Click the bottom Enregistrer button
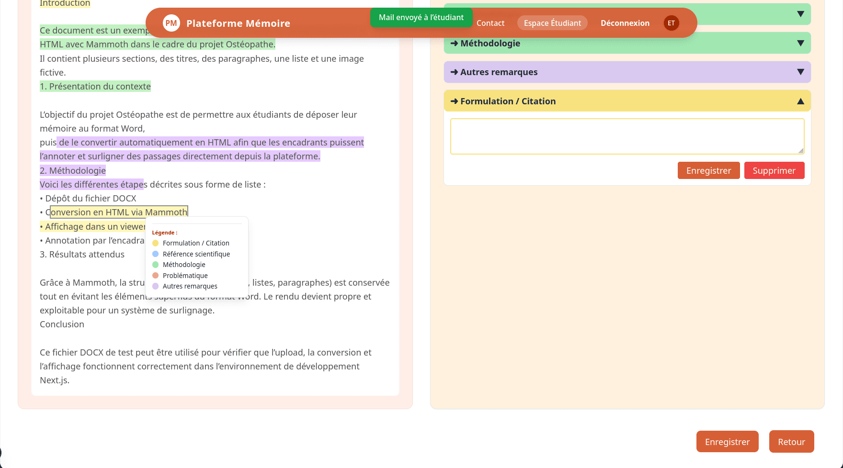The width and height of the screenshot is (843, 468). [x=727, y=442]
